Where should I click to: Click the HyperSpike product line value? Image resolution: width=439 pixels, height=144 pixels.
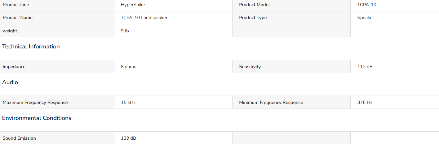click(x=133, y=5)
